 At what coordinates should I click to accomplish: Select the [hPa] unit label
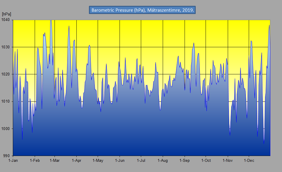point(6,14)
